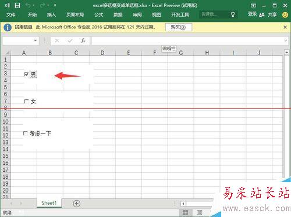The height and width of the screenshot is (217, 291).
Task: Expand the formula bar chevron
Action: point(286,41)
